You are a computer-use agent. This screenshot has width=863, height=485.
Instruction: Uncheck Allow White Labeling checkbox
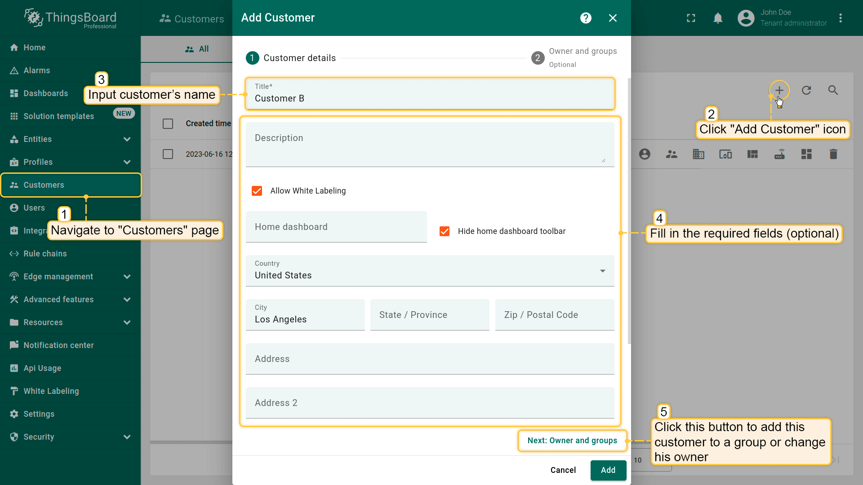(257, 191)
